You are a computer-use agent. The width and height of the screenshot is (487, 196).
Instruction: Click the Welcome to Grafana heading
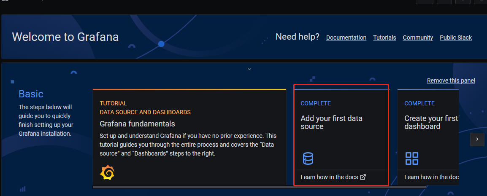point(65,37)
